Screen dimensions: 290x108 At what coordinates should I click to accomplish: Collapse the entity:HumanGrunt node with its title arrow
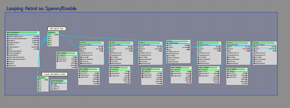[38, 32]
